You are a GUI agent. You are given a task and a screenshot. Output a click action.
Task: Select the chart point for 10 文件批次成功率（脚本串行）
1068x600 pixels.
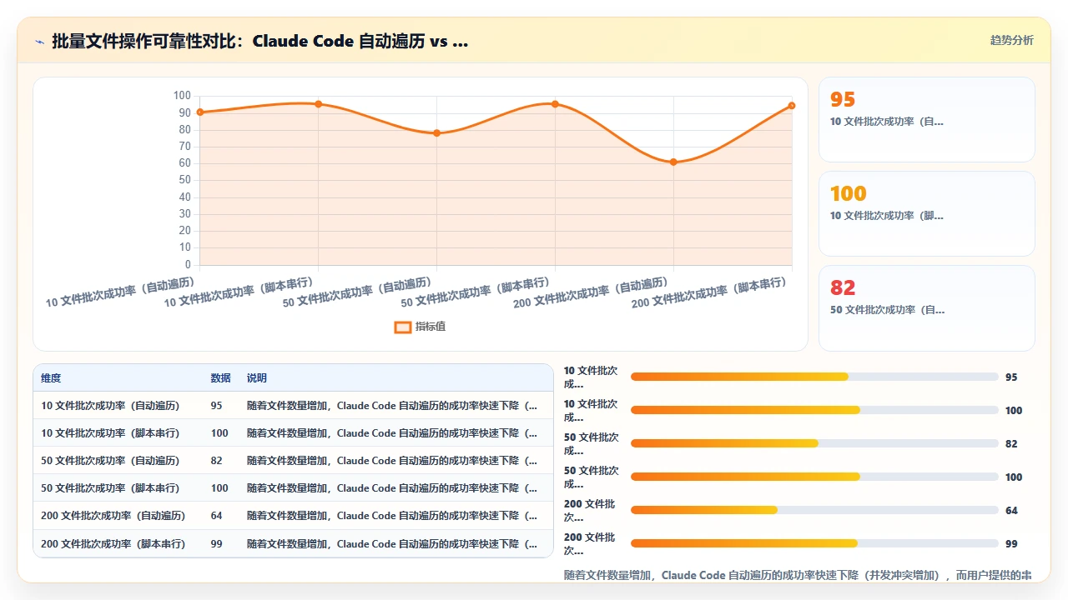319,103
